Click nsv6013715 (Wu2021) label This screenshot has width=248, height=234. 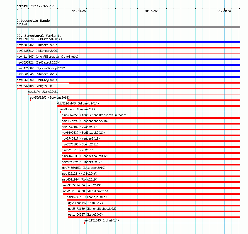[77, 150]
